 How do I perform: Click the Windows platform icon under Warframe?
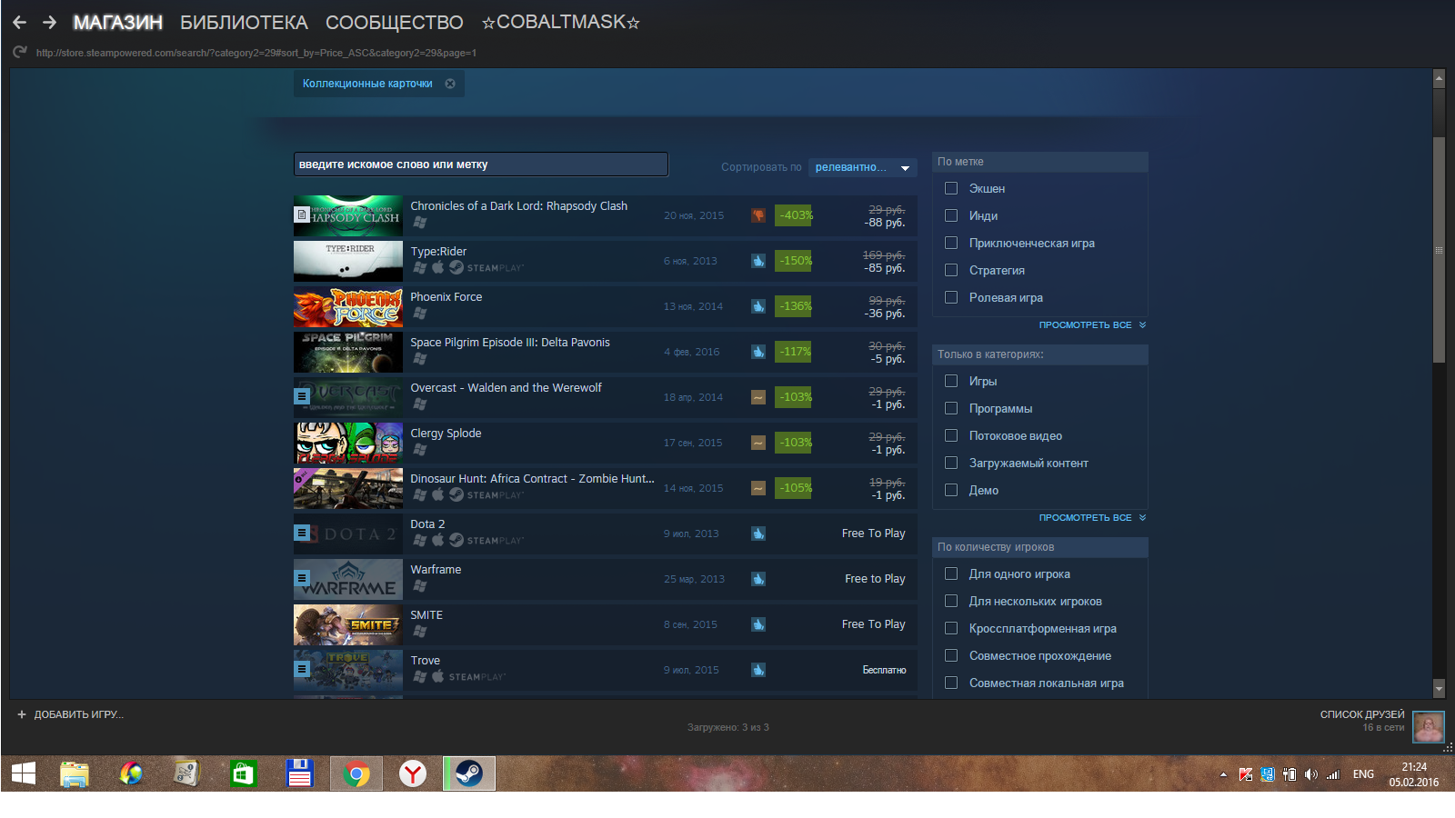[x=419, y=585]
